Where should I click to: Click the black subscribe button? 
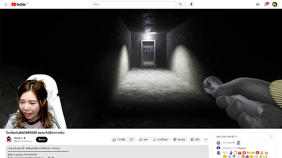[42, 140]
